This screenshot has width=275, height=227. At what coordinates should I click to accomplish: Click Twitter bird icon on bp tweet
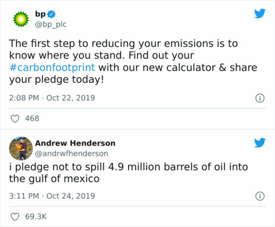point(260,13)
